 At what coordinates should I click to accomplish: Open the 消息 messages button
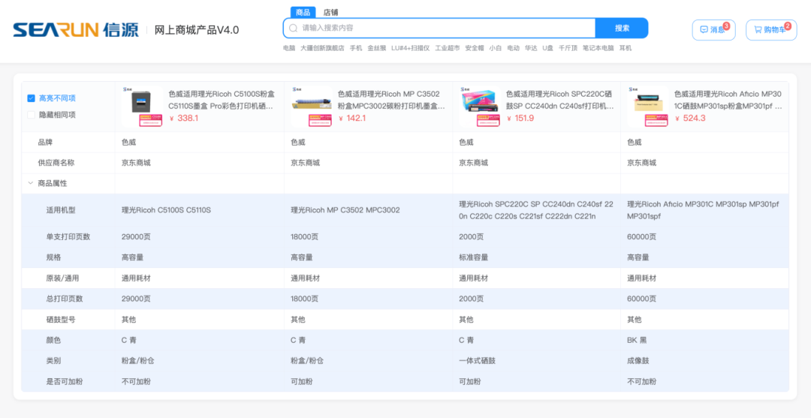coord(713,30)
